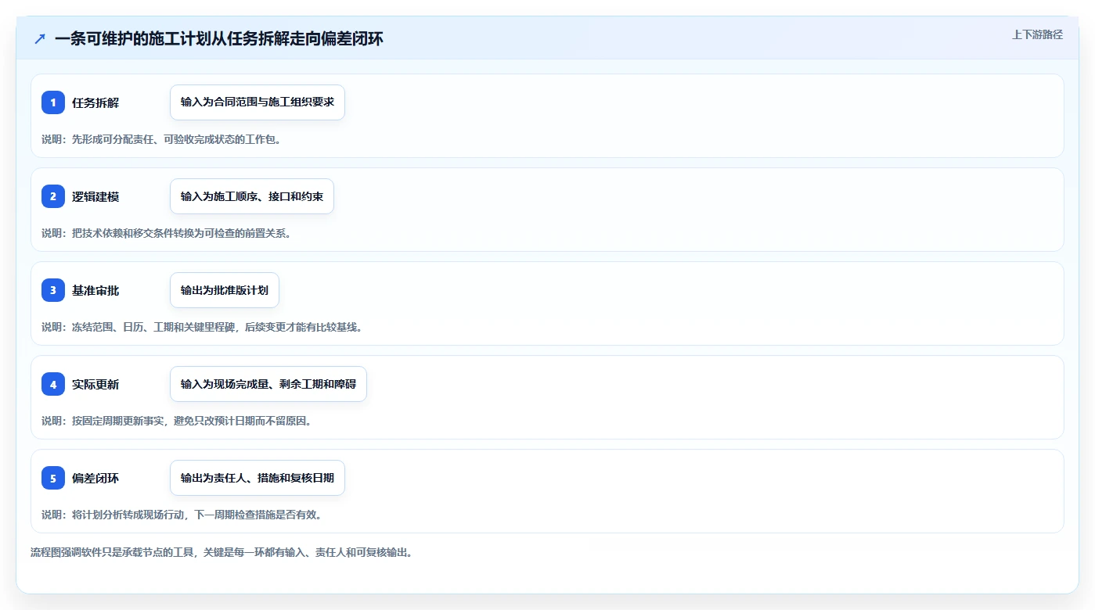Click the description 先形成可分配责任、可验收完成状态的工作包
Image resolution: width=1095 pixels, height=610 pixels.
point(161,139)
